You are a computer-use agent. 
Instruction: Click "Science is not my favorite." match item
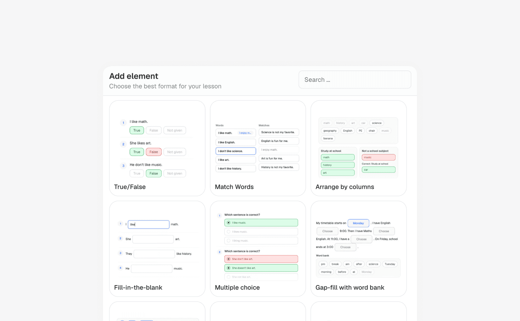tap(279, 132)
